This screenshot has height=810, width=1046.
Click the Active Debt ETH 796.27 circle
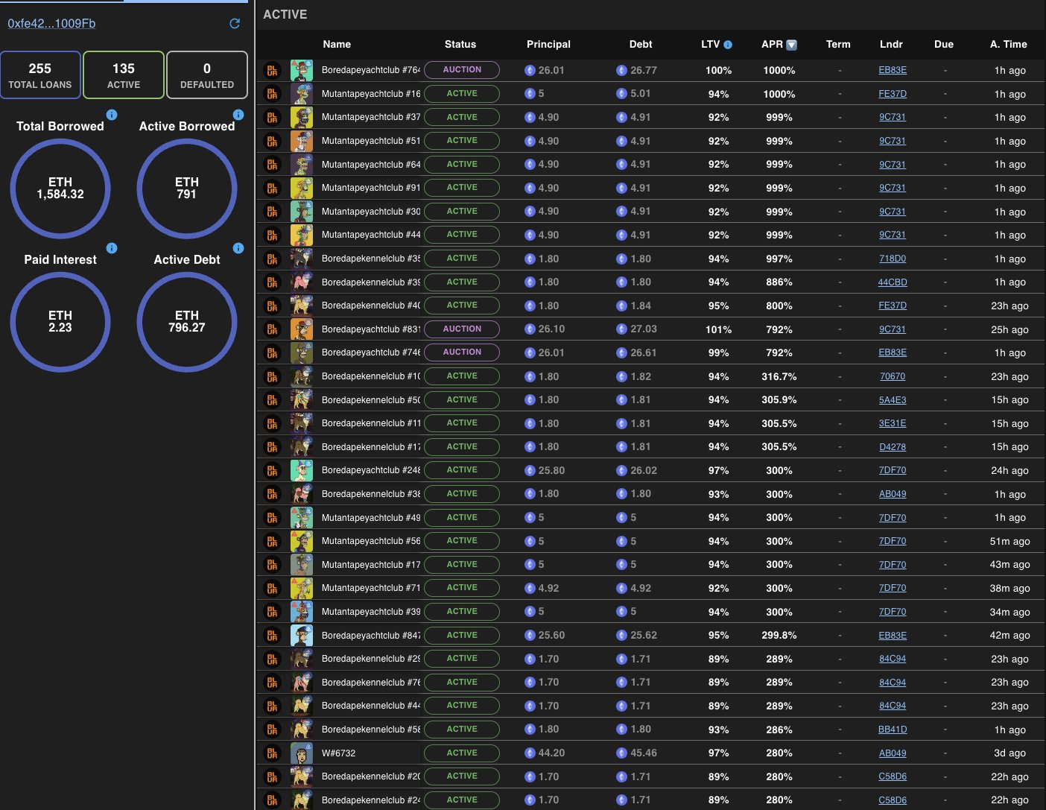coord(187,322)
